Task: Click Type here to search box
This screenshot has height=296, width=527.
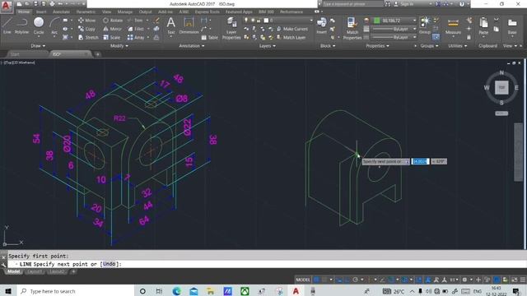Action: 75,291
